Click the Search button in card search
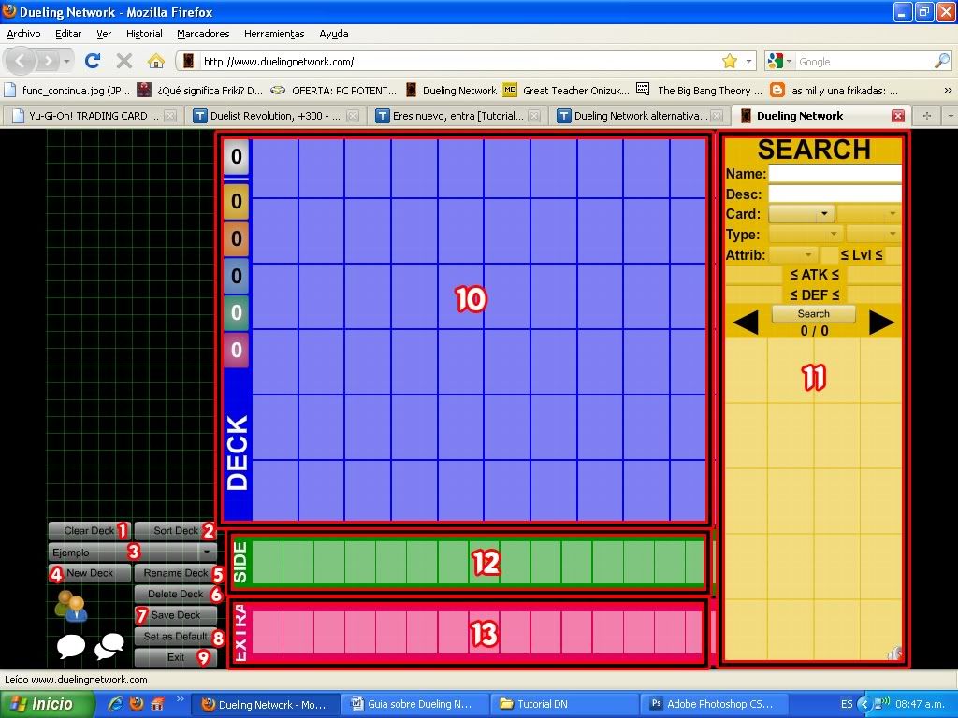The image size is (958, 718). [813, 314]
